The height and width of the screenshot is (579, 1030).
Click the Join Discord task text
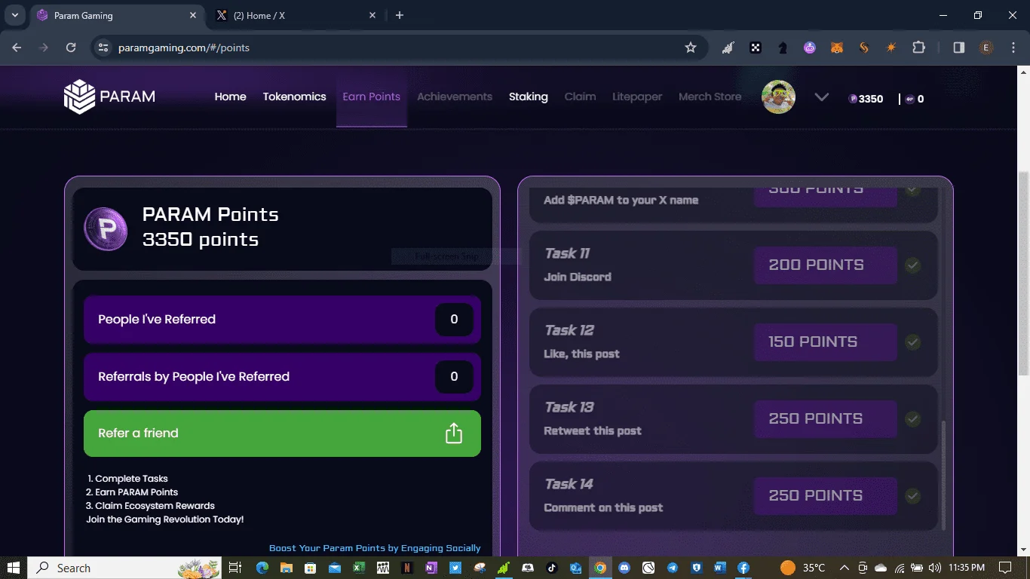(578, 277)
